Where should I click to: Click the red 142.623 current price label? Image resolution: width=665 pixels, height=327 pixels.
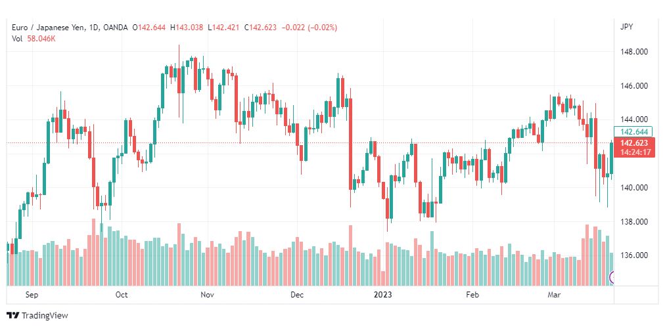pyautogui.click(x=635, y=143)
